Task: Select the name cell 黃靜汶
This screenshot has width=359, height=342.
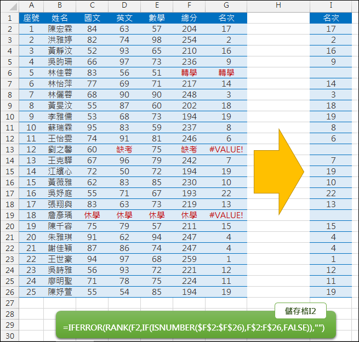Action: tap(60, 51)
